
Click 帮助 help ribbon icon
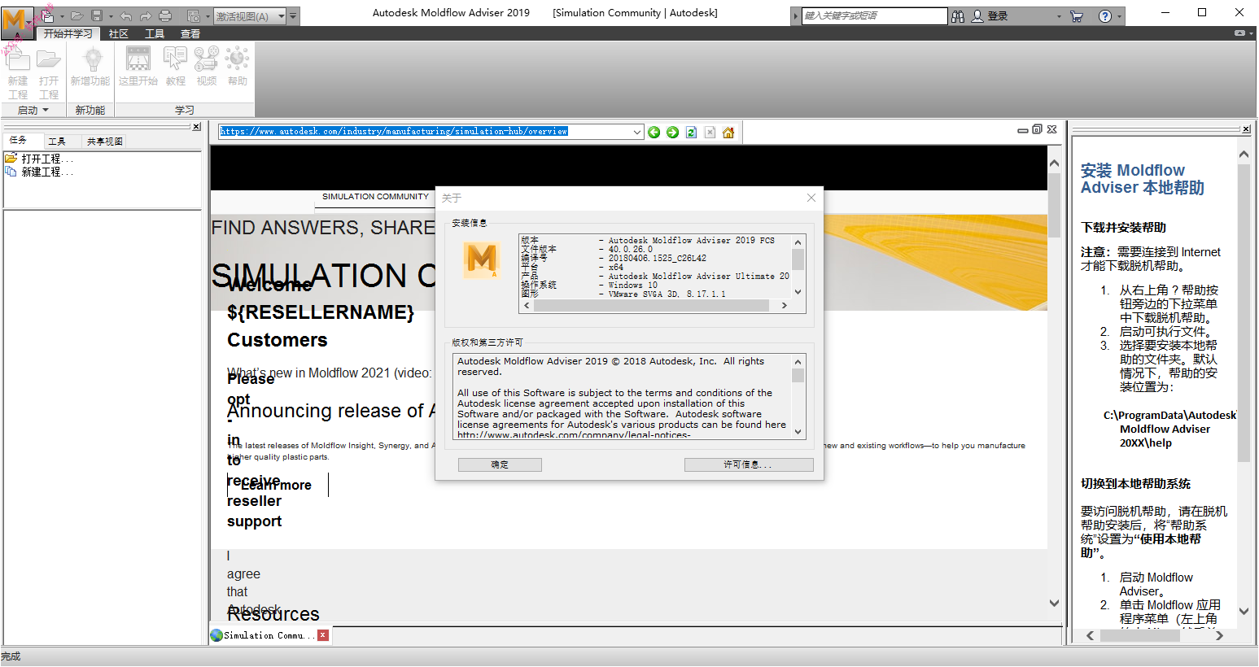pos(238,67)
